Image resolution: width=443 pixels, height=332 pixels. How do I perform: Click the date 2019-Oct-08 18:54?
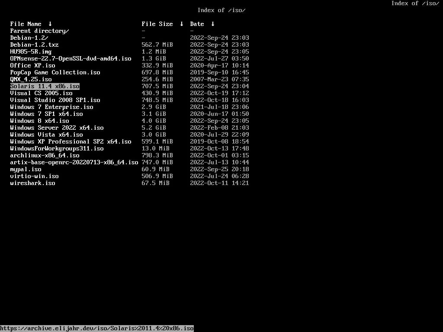(219, 141)
